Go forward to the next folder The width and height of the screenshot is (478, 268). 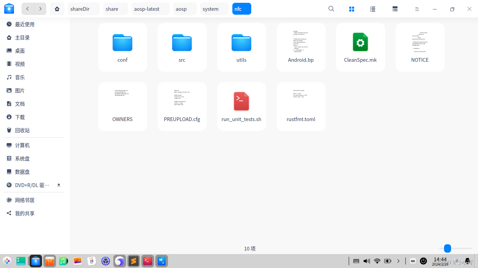(40, 9)
